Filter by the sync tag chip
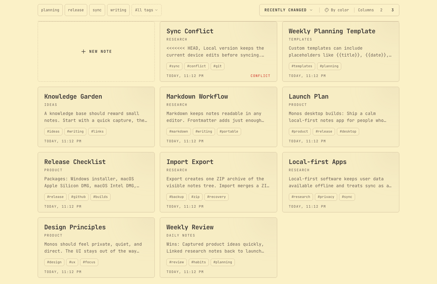 pyautogui.click(x=97, y=10)
